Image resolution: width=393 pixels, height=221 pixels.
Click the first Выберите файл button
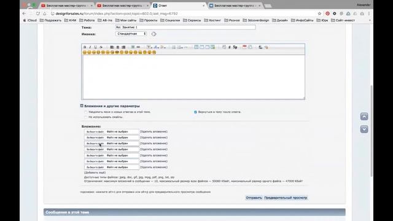coord(95,131)
